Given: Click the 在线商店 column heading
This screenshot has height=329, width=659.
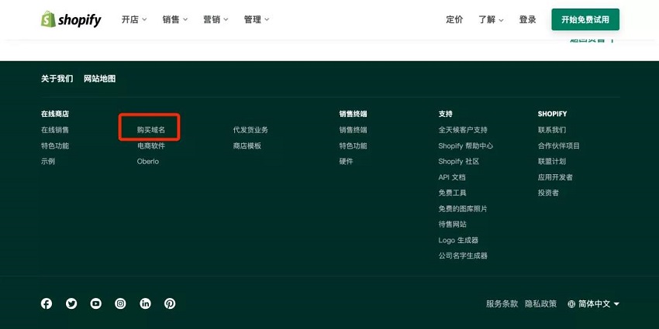Looking at the screenshot, I should [x=55, y=114].
